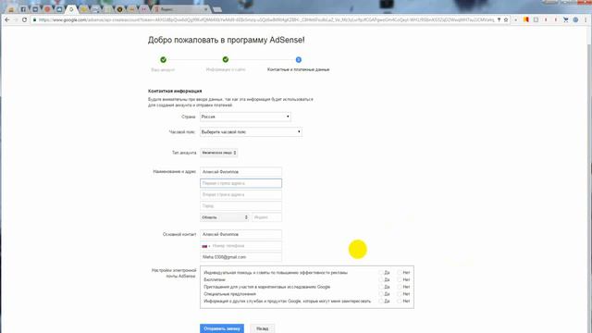The height and width of the screenshot is (333, 592).
Task: Open the Часовой пояс time zone dropdown
Action: [x=251, y=131]
